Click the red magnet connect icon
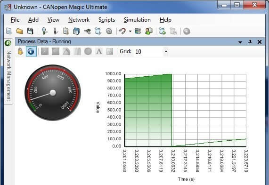The image size is (269, 185). click(122, 31)
